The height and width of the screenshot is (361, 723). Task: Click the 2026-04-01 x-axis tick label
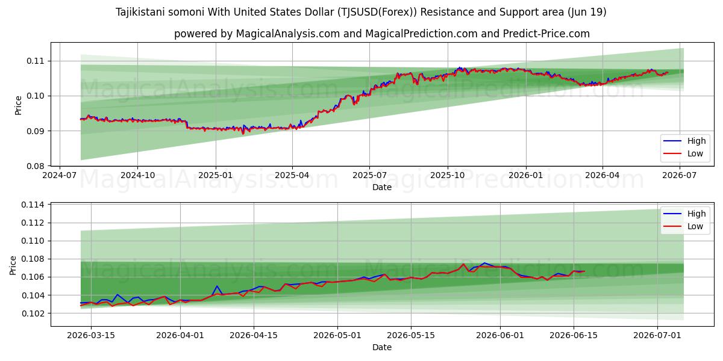pyautogui.click(x=180, y=336)
